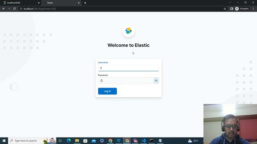
Task: Open Microsoft Store from the taskbar
Action: pyautogui.click(x=85, y=140)
